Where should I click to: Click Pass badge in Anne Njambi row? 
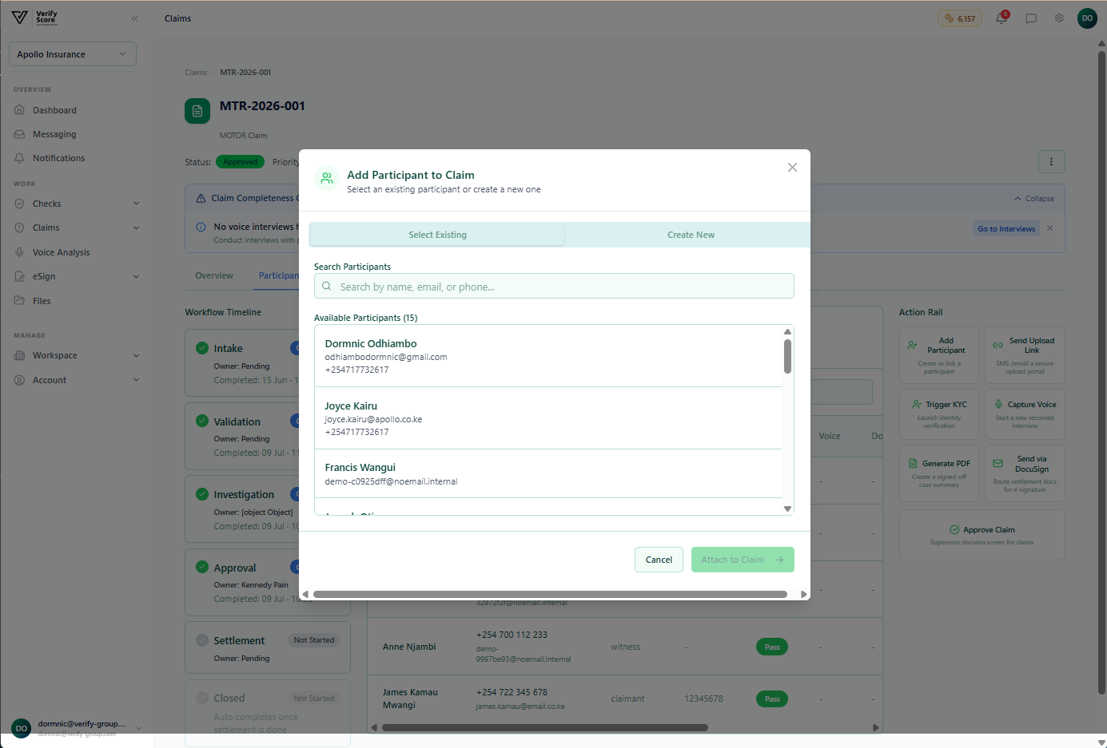tap(771, 647)
